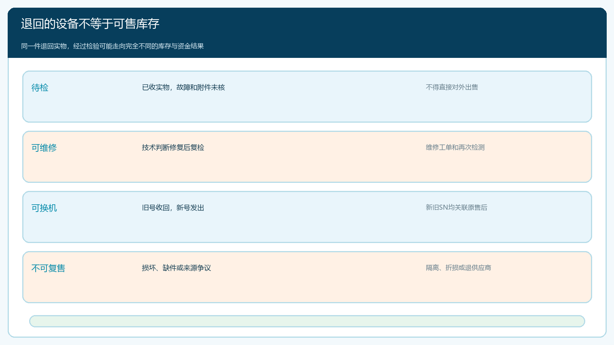This screenshot has width=614, height=345.
Task: Click the note 隔离、折损或退供应商
Action: tap(459, 268)
